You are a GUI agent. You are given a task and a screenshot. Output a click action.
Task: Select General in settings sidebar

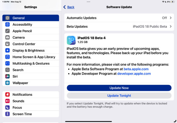tap(31, 18)
